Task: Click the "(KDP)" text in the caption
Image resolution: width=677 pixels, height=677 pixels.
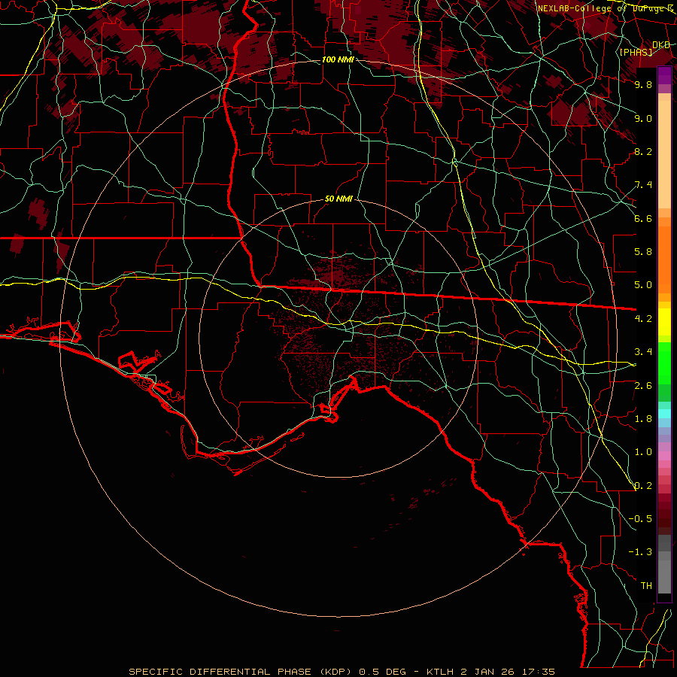Action: [335, 672]
